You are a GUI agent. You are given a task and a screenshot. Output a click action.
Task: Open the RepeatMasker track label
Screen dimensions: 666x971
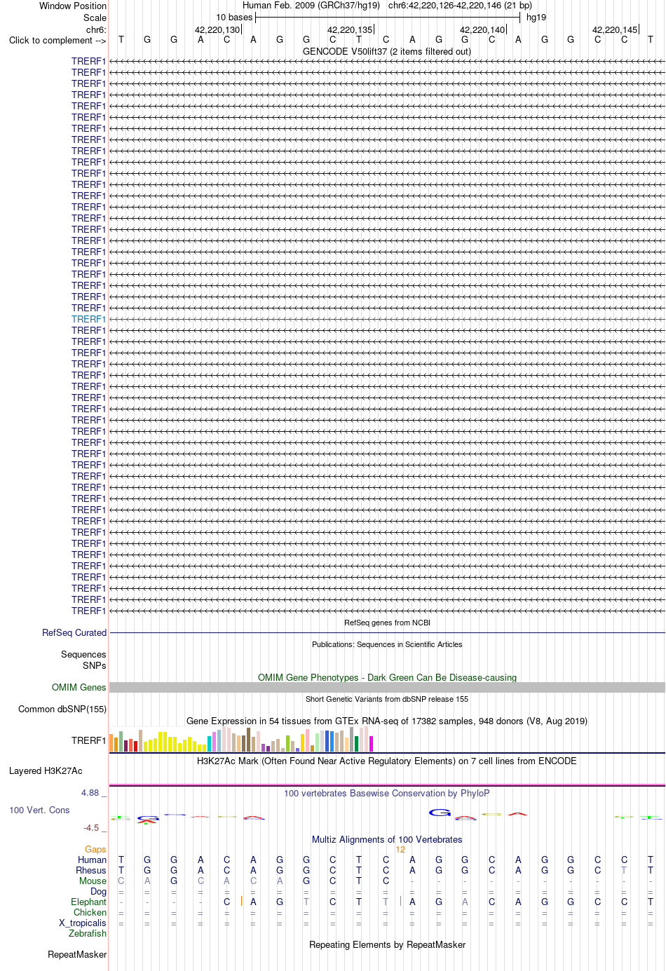tap(77, 954)
